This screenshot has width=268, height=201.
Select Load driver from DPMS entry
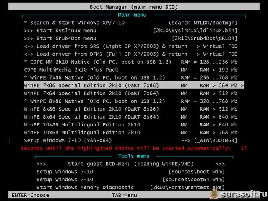click(x=131, y=54)
